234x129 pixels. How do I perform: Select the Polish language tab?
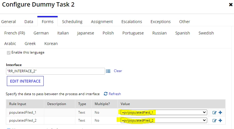[108, 33]
